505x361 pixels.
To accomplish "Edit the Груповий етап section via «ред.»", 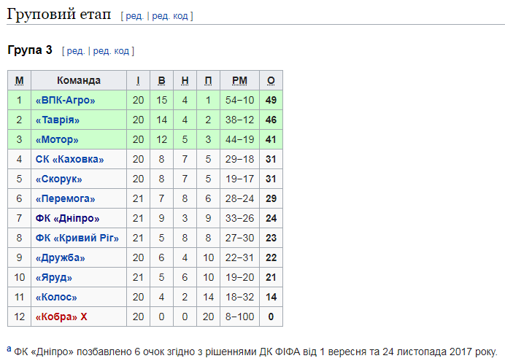I will pos(134,16).
